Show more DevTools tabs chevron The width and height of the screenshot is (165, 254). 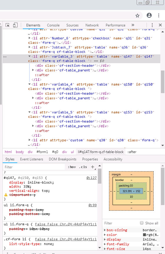tap(133, 25)
